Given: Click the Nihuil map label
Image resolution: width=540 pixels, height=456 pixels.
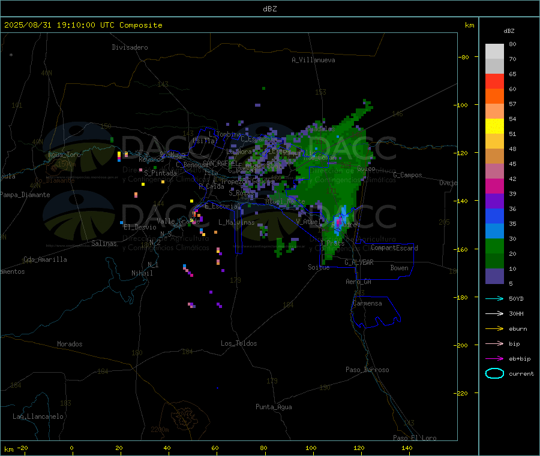Looking at the screenshot, I should [142, 273].
